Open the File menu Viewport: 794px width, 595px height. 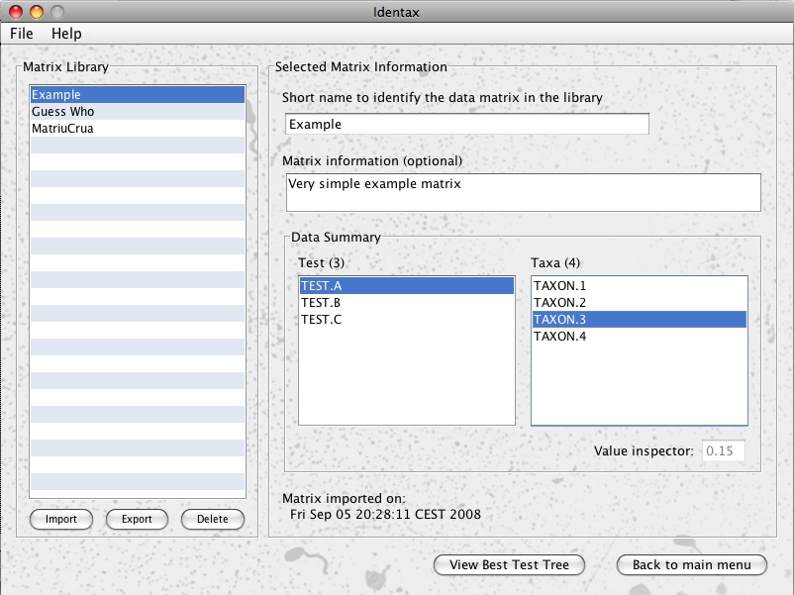tap(21, 34)
